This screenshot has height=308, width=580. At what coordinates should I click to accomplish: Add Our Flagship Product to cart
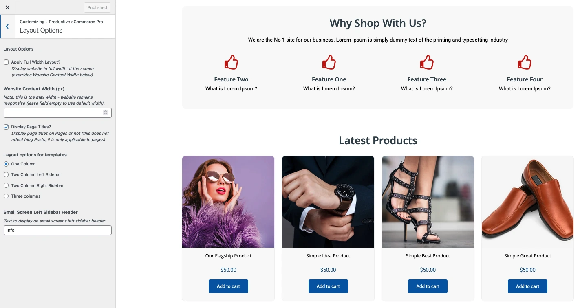[x=228, y=286]
